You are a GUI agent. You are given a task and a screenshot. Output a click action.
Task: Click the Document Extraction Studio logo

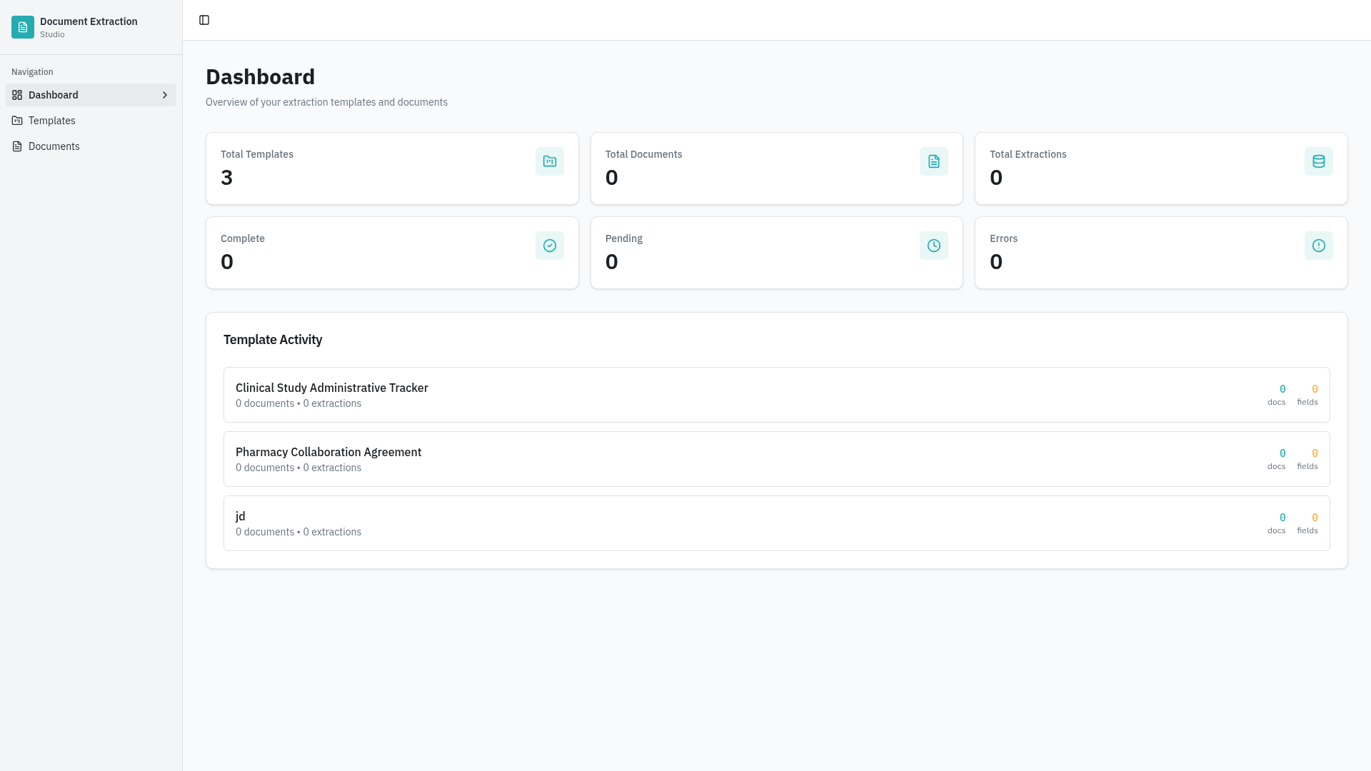click(x=23, y=27)
